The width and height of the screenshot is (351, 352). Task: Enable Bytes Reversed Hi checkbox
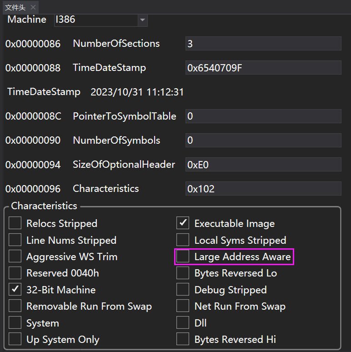click(x=183, y=339)
